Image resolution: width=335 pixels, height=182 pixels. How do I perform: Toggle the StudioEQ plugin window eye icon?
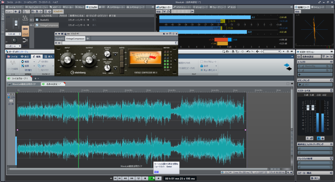point(31,20)
